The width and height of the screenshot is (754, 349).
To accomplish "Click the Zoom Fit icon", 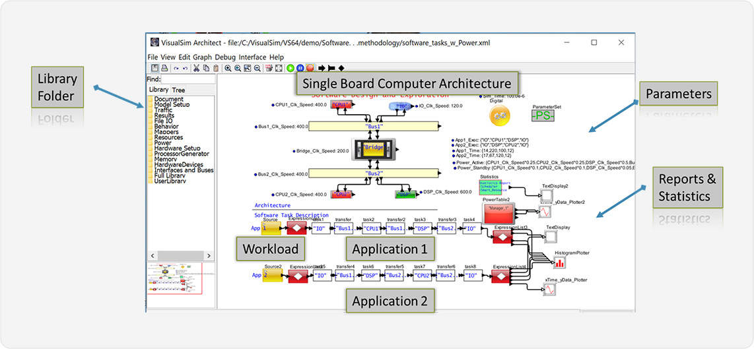I will click(247, 68).
